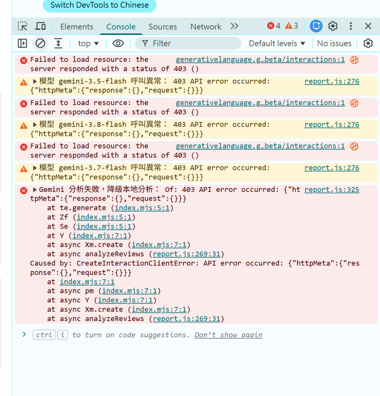The image size is (380, 396).
Task: Activate the inspect element picker icon
Action: (x=23, y=26)
